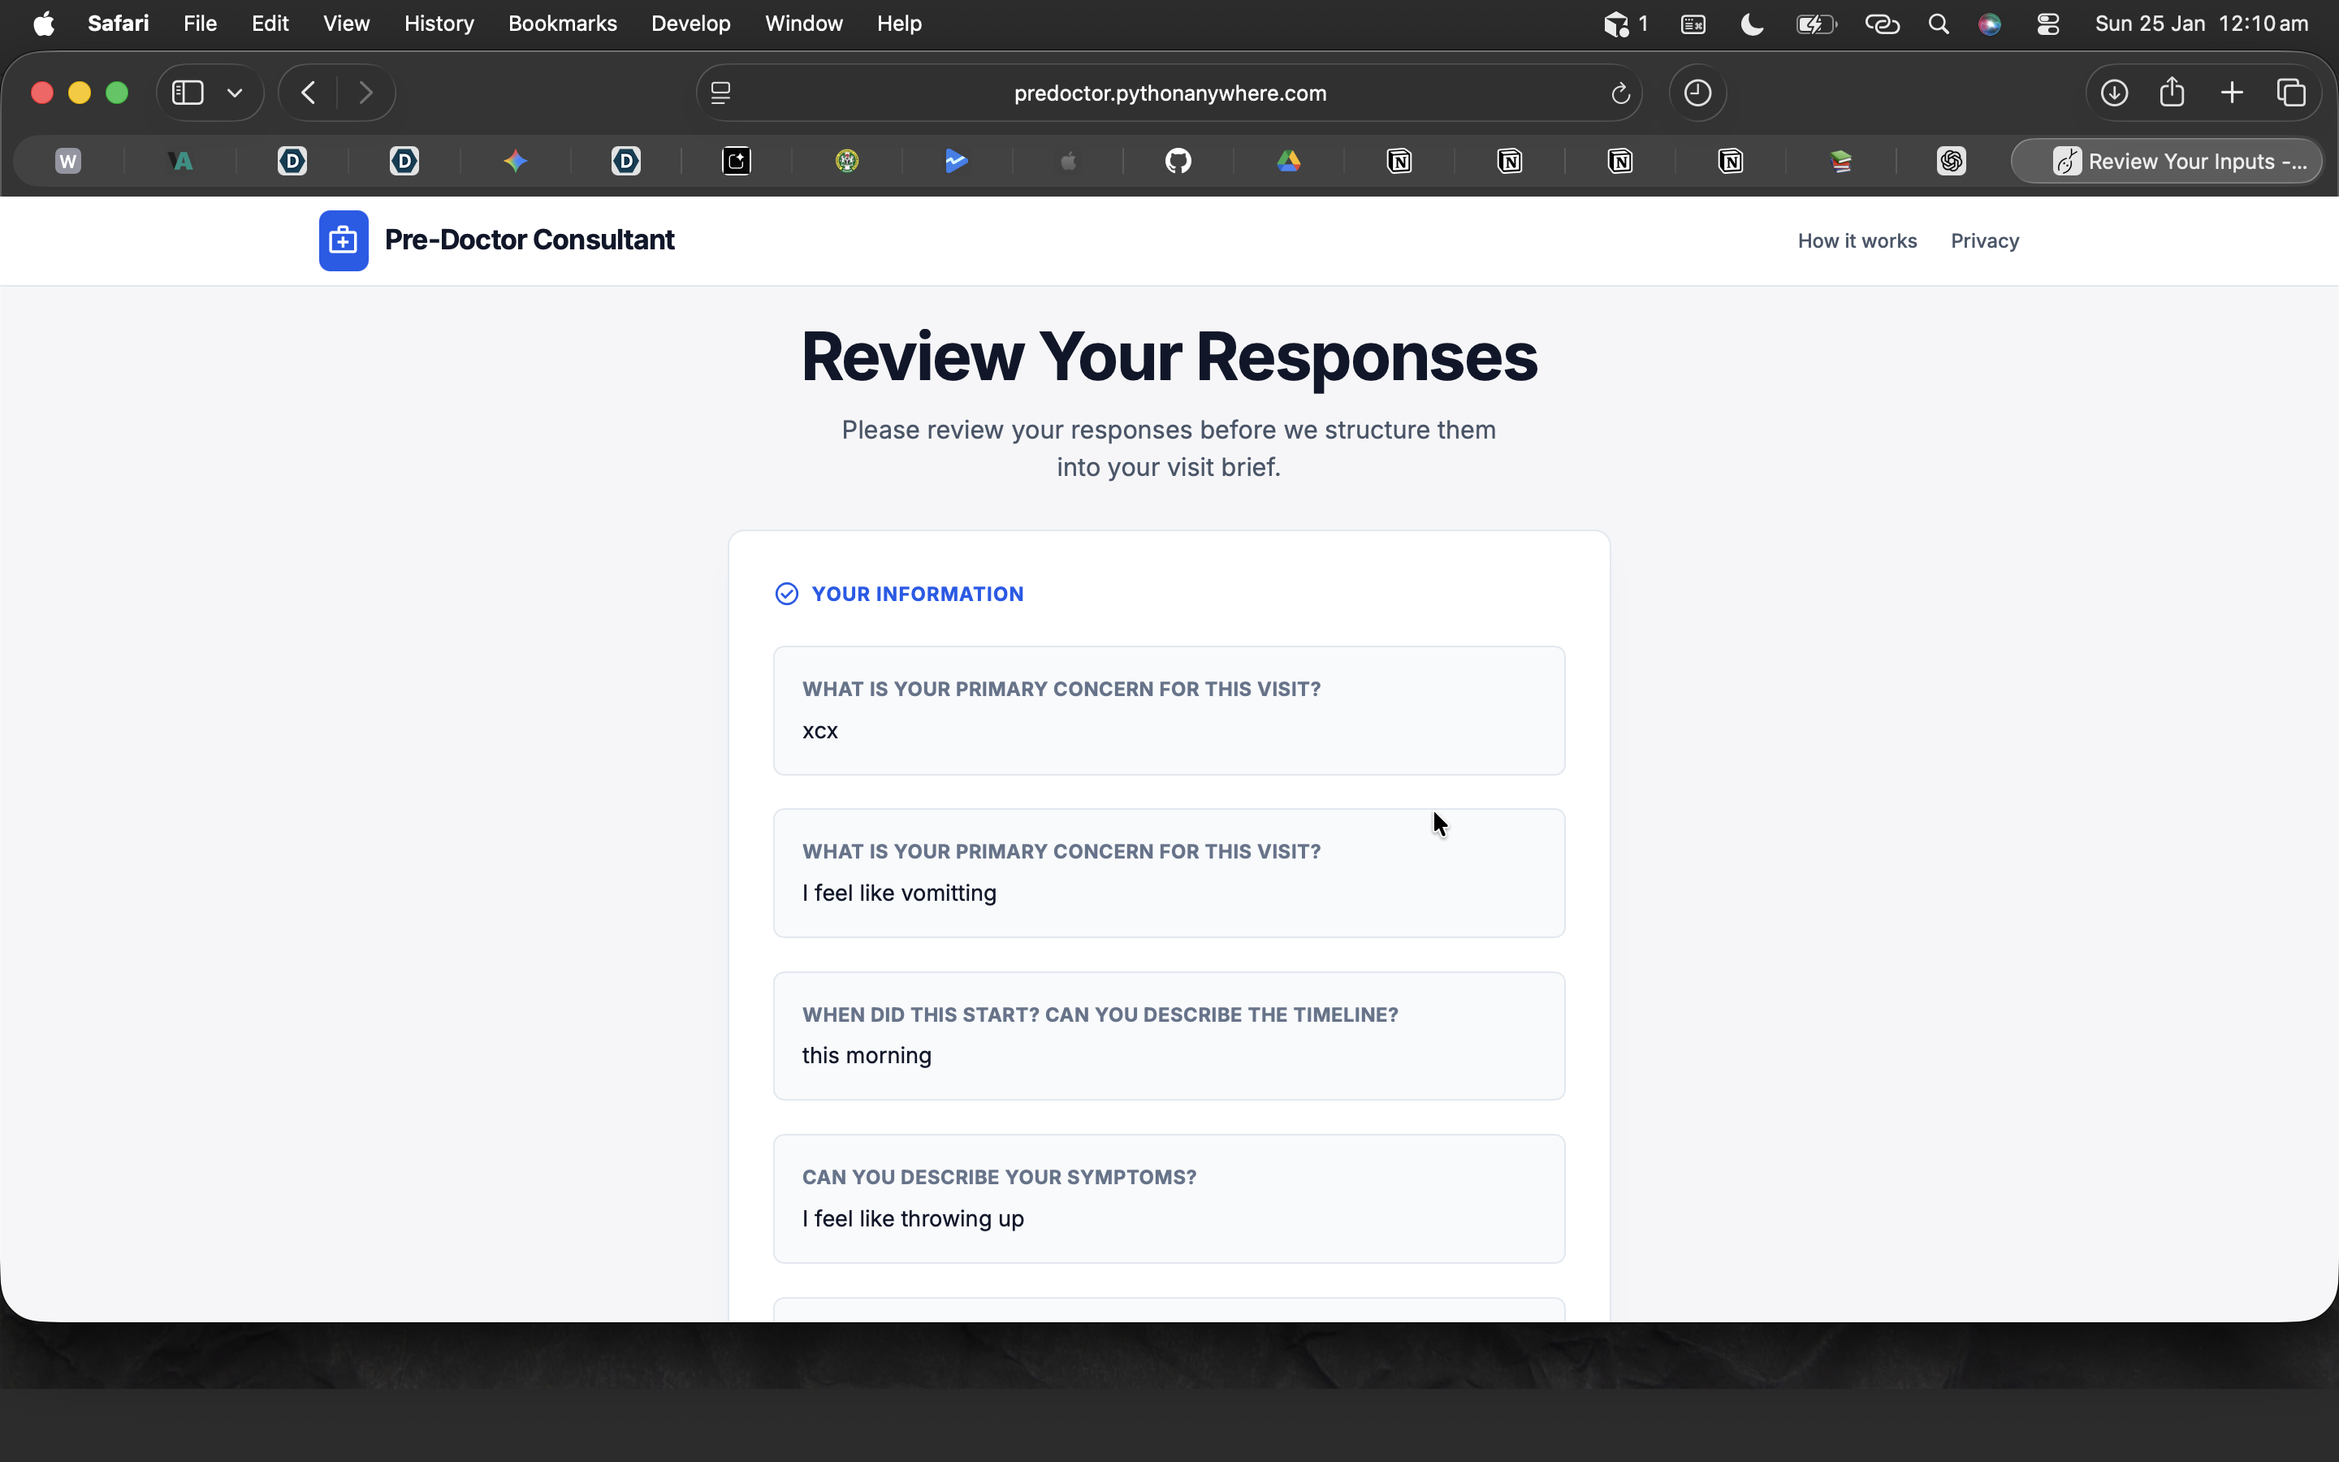Open the Privacy link
2339x1462 pixels.
tap(1984, 240)
